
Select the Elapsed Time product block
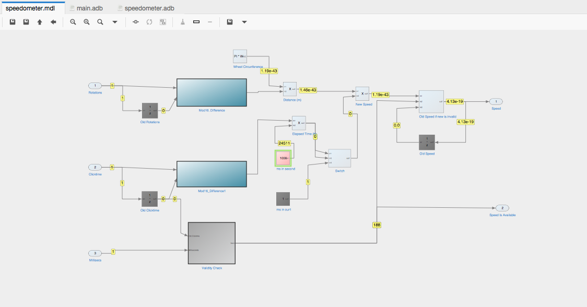299,123
